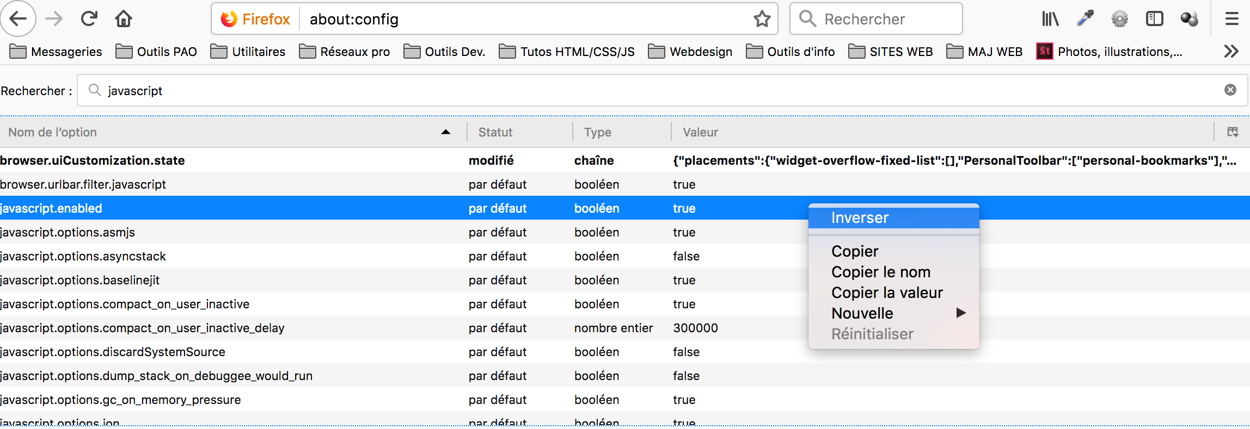Select javascript.options.gc_on_memory_pressure row
Image resolution: width=1250 pixels, height=429 pixels.
pos(625,400)
